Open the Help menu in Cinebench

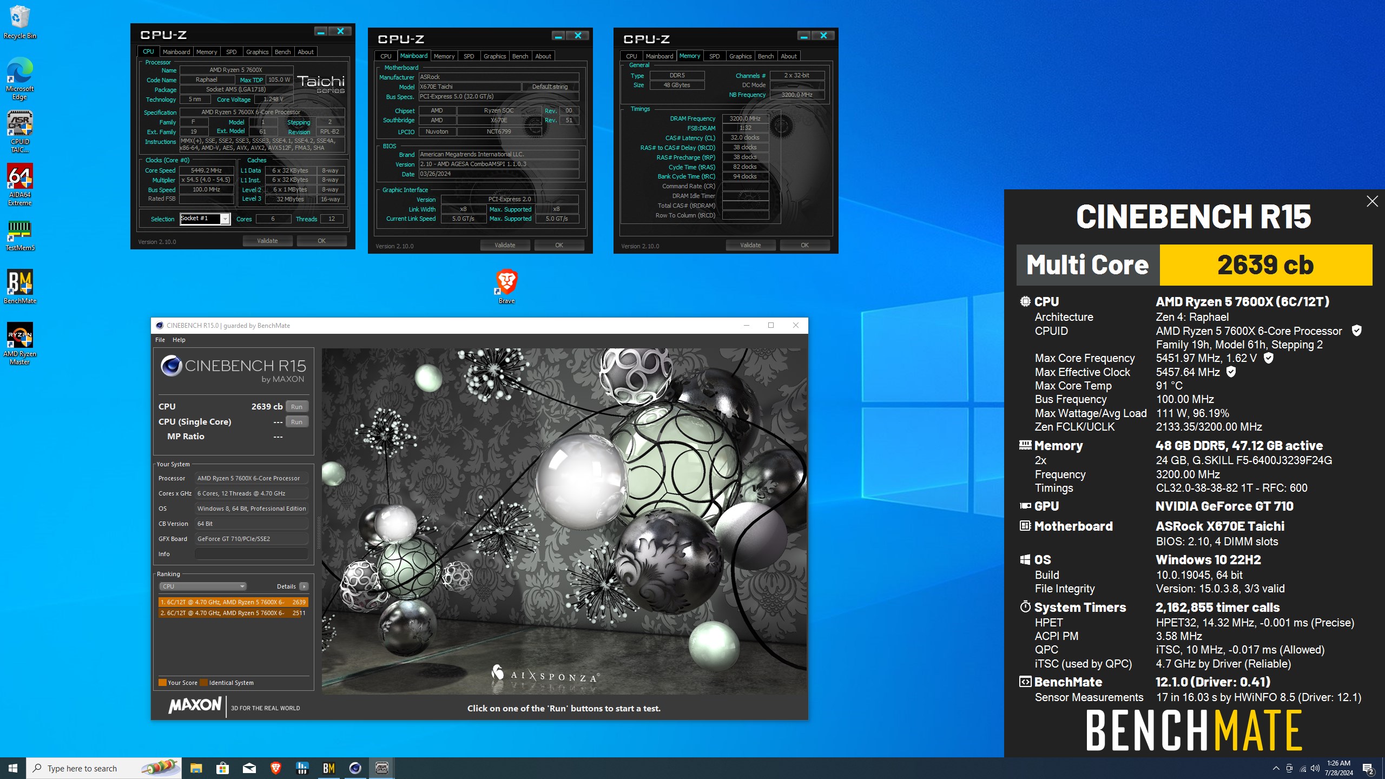[x=179, y=340]
